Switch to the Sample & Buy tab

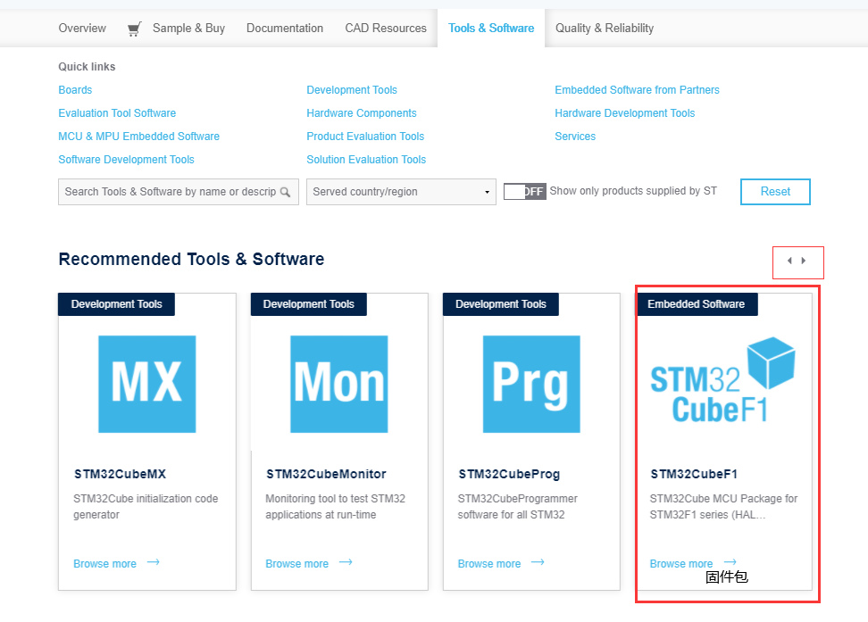point(188,29)
